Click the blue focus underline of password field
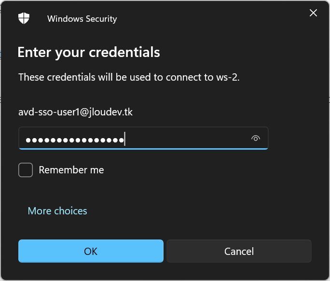This screenshot has height=281, width=330. coord(143,149)
